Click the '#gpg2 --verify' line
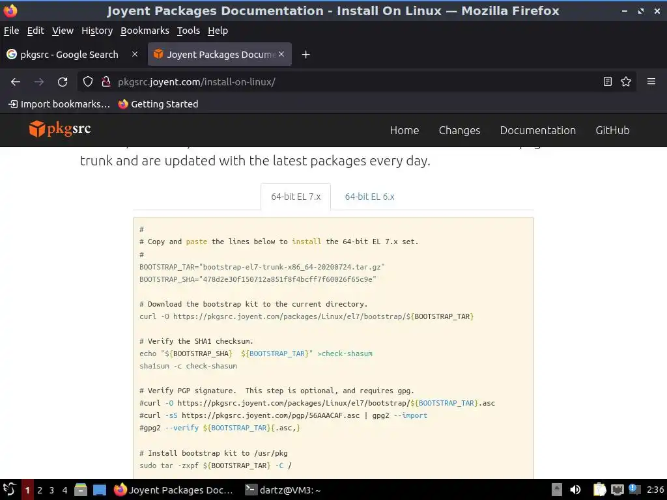Viewport: 667px width, 500px height. 220,428
